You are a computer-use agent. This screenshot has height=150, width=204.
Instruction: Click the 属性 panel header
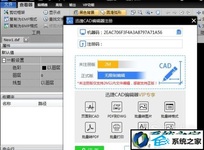click(x=32, y=46)
